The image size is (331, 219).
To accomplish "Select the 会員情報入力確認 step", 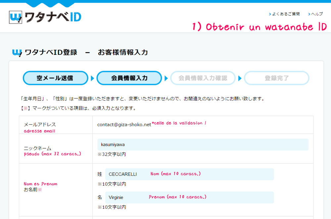I will pos(203,78).
